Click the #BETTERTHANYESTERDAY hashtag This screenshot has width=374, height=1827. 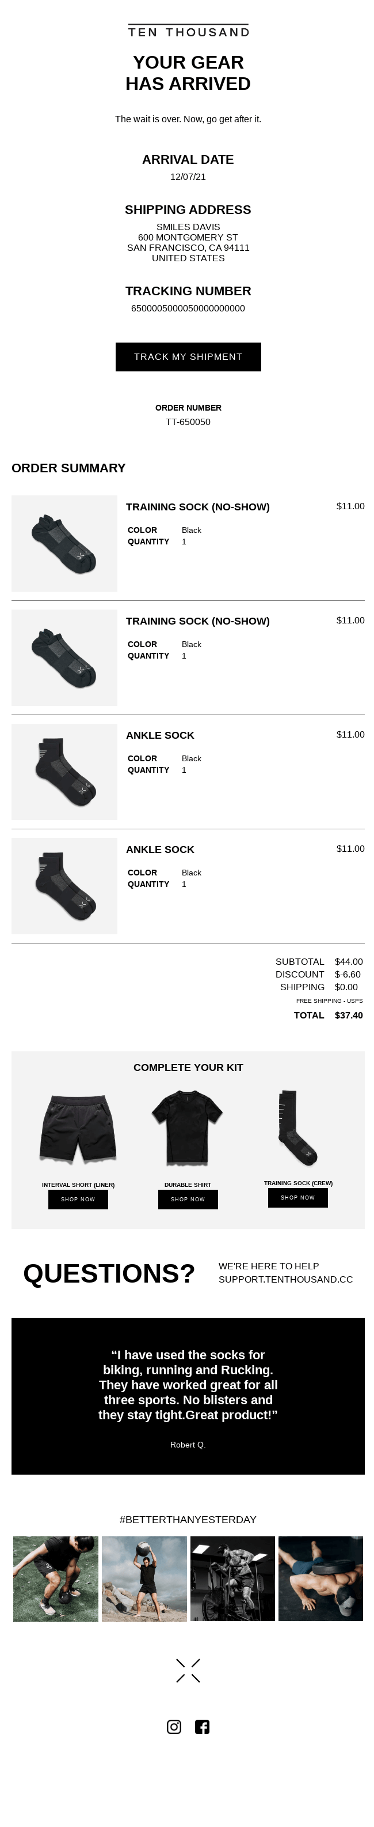coord(188,1520)
